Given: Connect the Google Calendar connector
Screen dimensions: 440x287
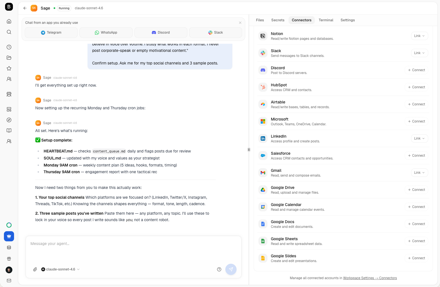Looking at the screenshot, I should click(416, 207).
